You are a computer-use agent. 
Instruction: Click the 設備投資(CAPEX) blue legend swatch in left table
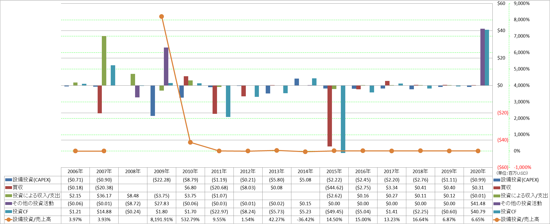tap(9, 180)
